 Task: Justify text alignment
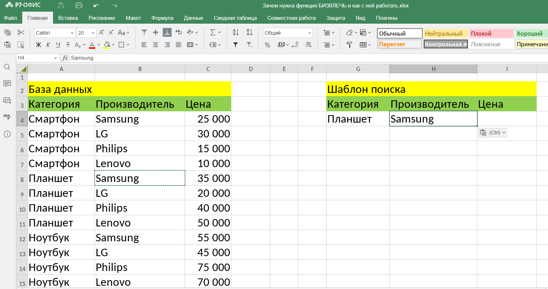coord(179,45)
